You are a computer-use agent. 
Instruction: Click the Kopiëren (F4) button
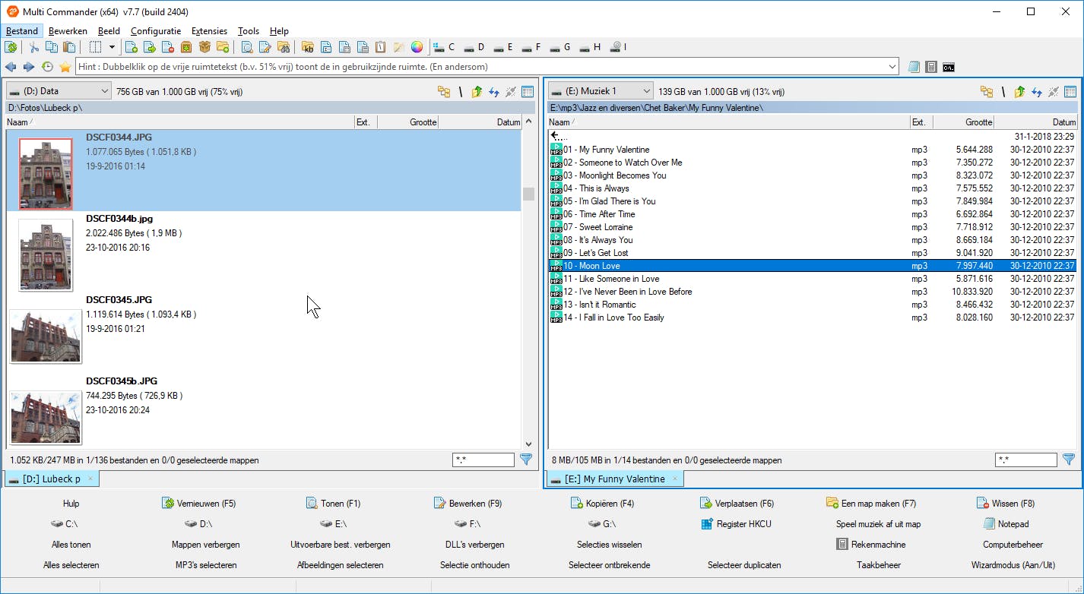602,504
